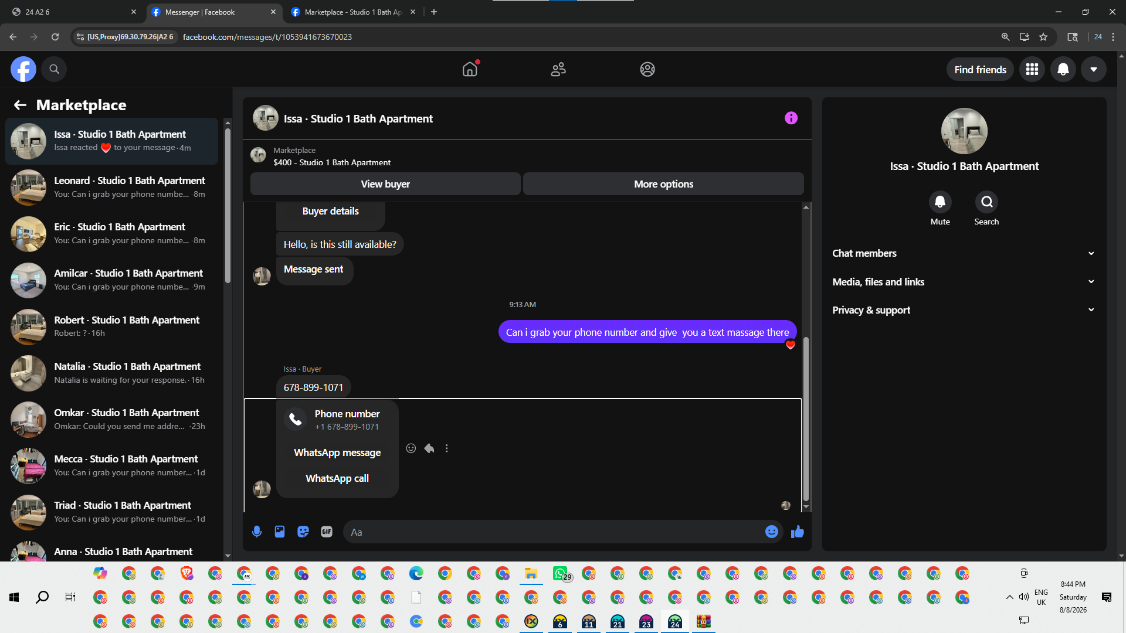
Task: Click the 678-899-1071 message bubble
Action: coord(314,387)
